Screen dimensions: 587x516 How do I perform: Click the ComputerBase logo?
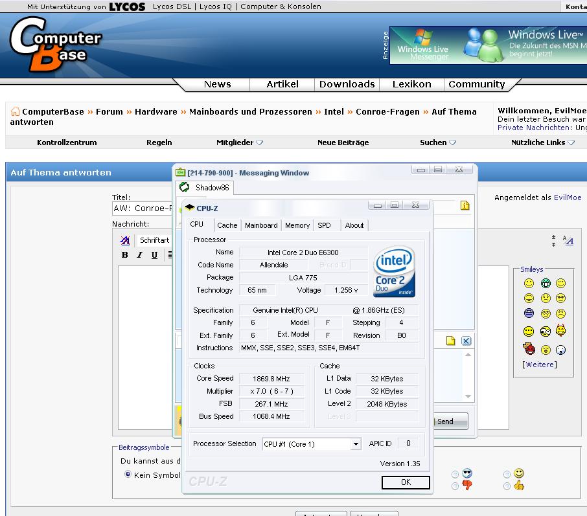pos(56,44)
